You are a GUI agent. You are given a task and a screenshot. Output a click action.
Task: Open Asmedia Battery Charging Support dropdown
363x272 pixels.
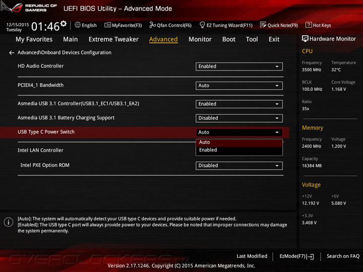click(x=239, y=118)
